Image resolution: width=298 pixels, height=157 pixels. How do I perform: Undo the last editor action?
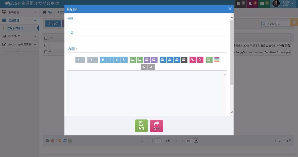click(144, 67)
